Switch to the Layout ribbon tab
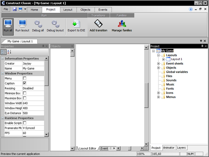 click(68, 10)
